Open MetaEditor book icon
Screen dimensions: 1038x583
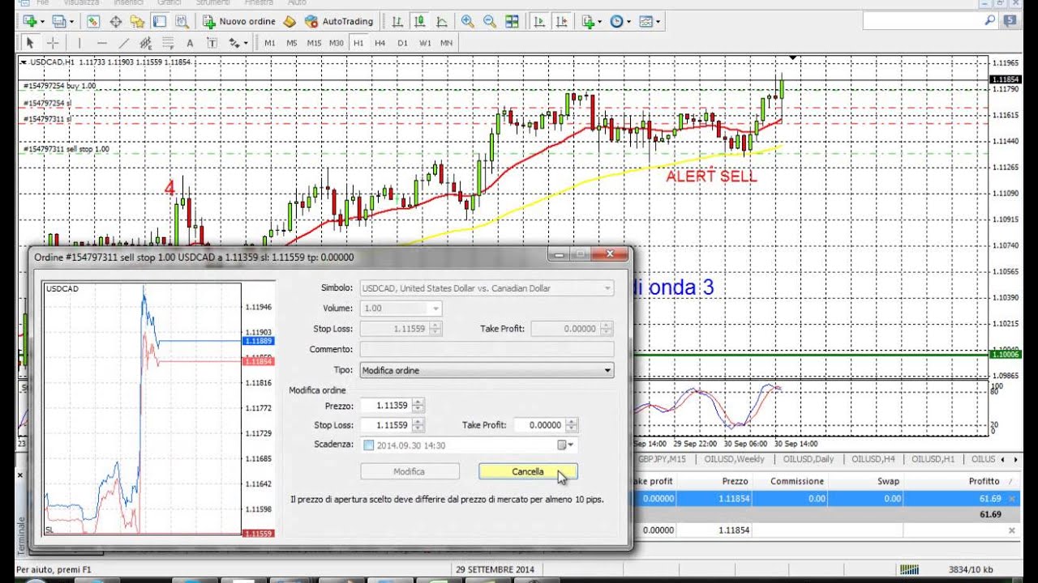coord(290,21)
